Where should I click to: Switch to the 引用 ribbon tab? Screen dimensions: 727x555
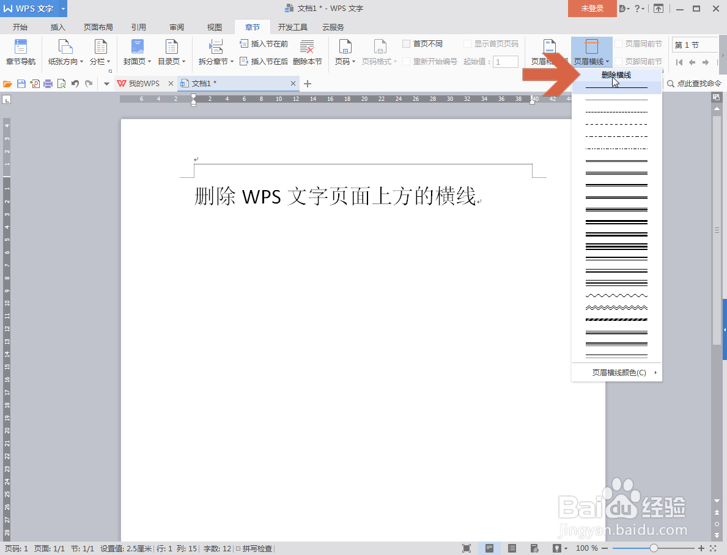[x=139, y=28]
